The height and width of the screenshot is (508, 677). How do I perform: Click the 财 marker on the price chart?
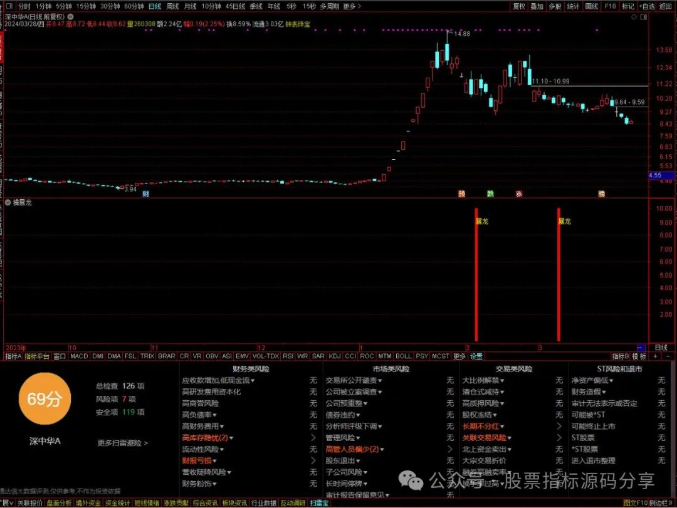pos(145,194)
